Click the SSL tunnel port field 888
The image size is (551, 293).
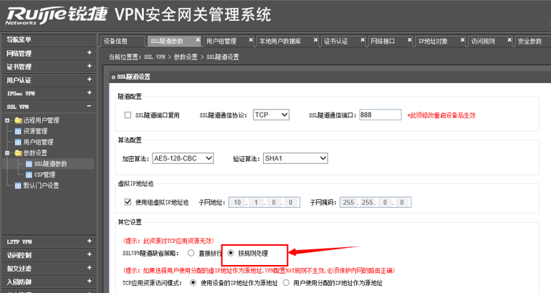coord(380,115)
